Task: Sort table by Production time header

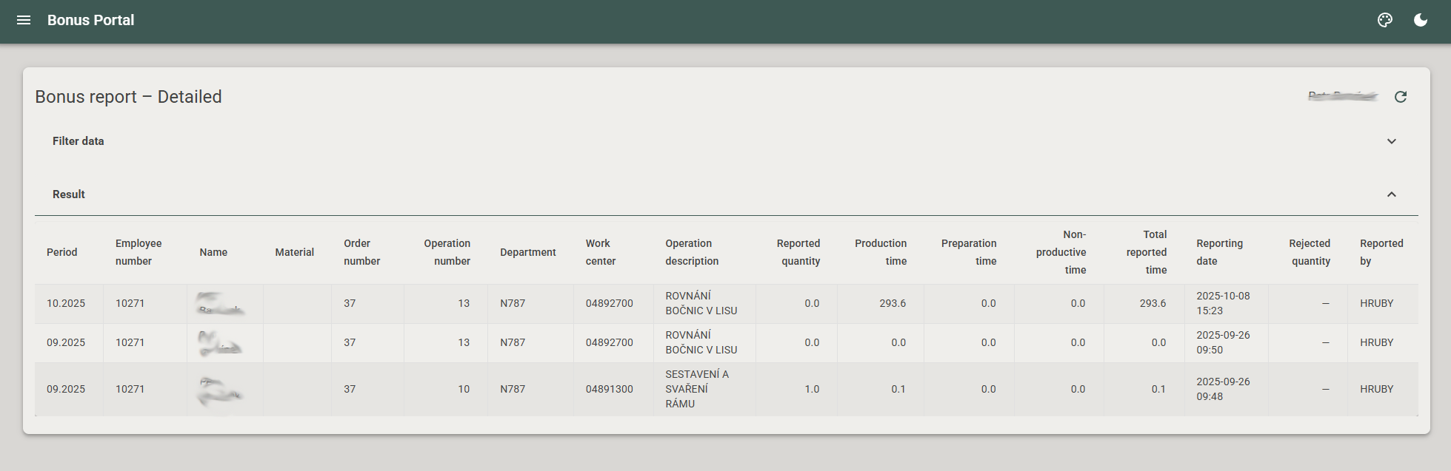Action: 880,252
